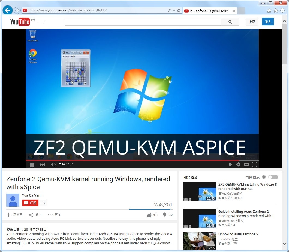289x252 pixels.
Task: Click the 258,251 view count
Action: pyautogui.click(x=163, y=204)
